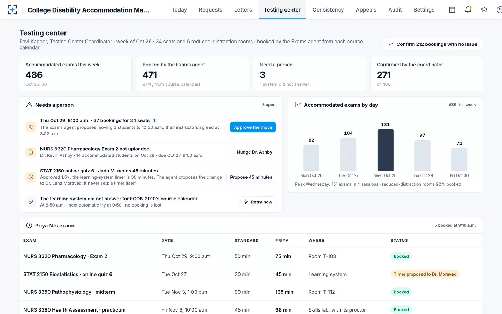
Task: Open the Settings tab
Action: 424,10
